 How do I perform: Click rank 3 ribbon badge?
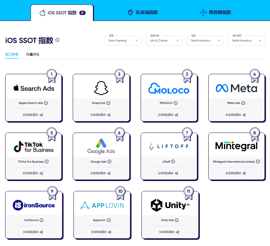pyautogui.click(x=187, y=76)
